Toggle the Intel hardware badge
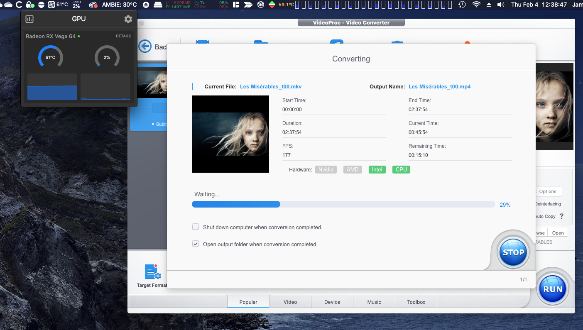The height and width of the screenshot is (330, 583). pyautogui.click(x=377, y=169)
